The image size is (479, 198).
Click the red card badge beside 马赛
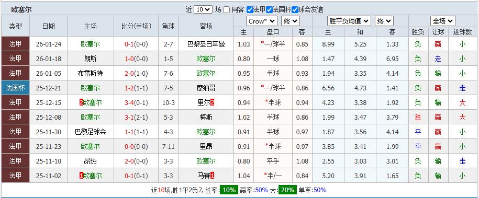pos(213,176)
